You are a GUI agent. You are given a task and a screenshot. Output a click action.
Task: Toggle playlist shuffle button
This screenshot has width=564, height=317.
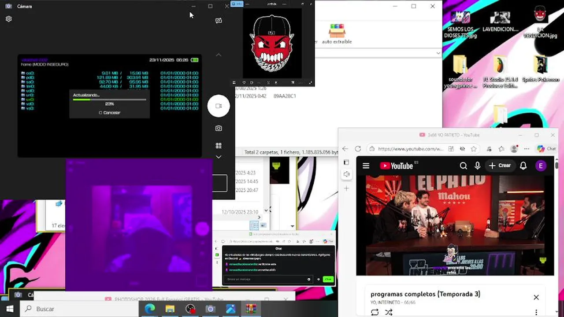click(x=389, y=312)
